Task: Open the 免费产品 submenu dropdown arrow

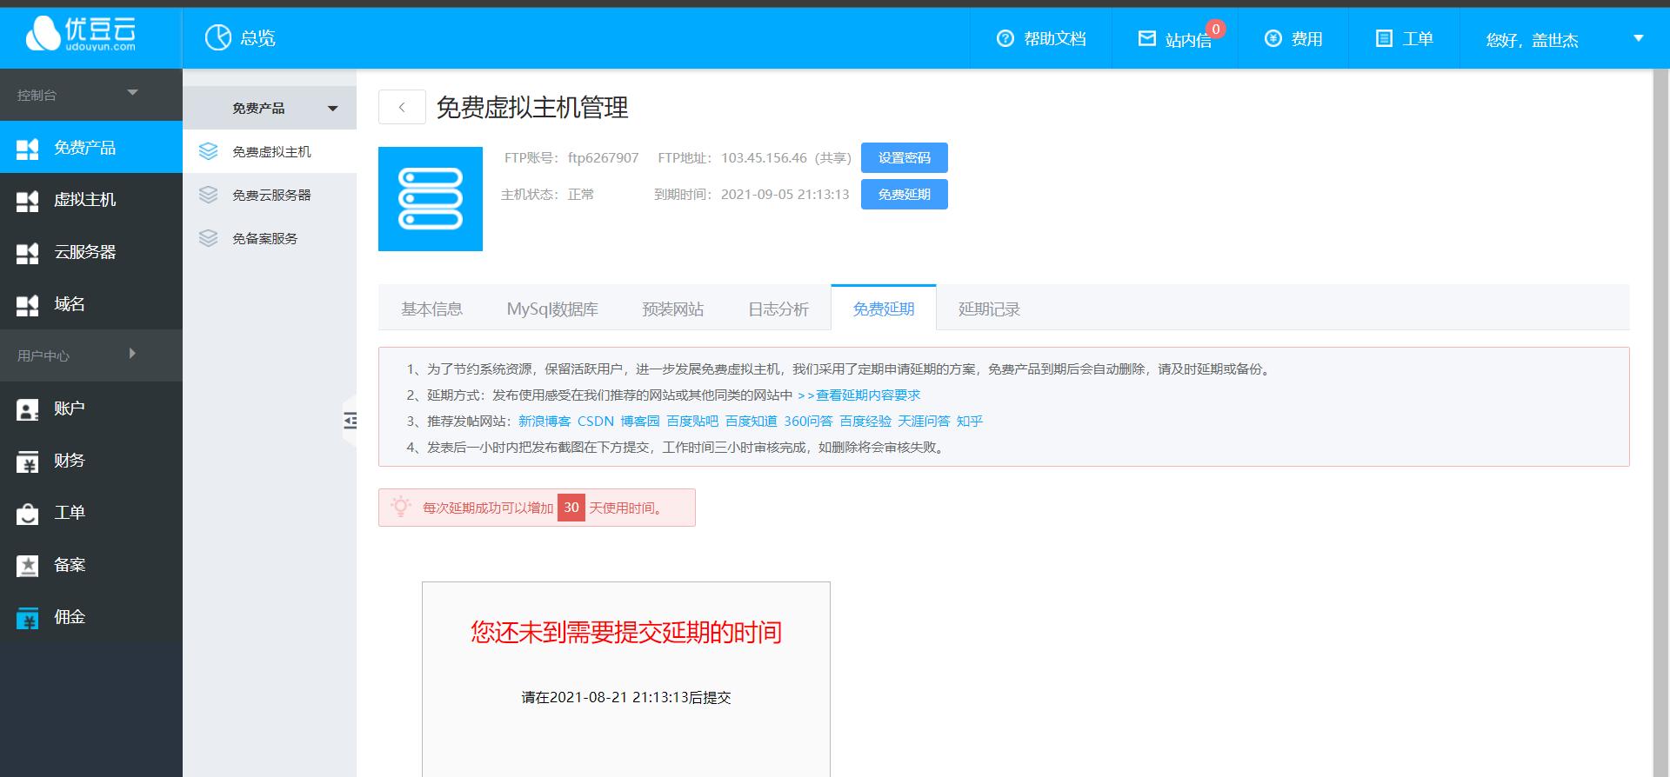Action: tap(332, 109)
